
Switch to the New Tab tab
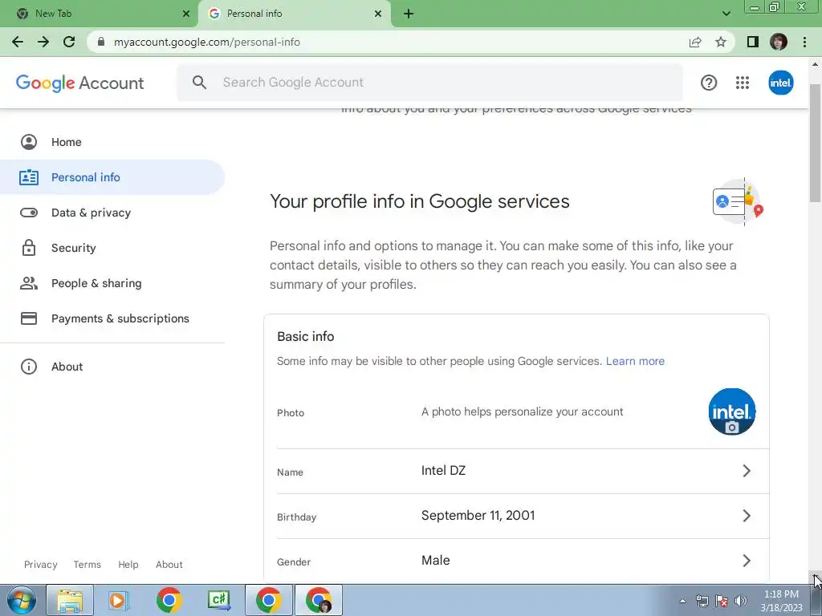tap(100, 14)
